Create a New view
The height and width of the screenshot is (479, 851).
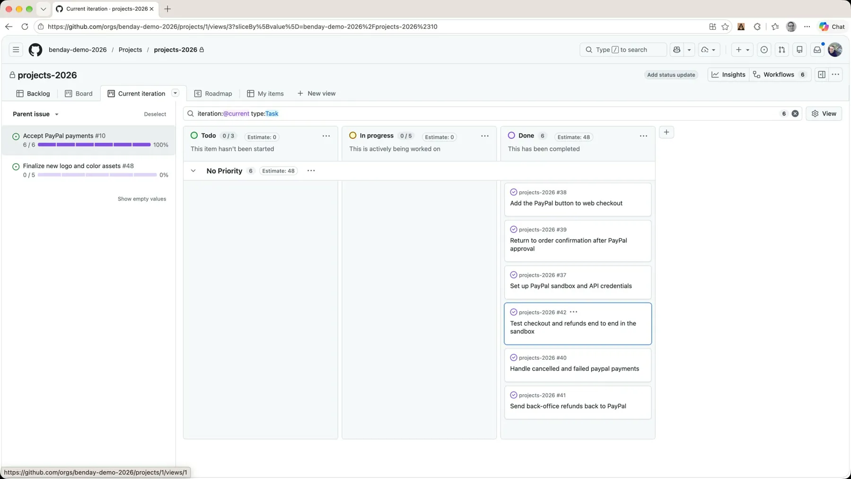(x=316, y=94)
